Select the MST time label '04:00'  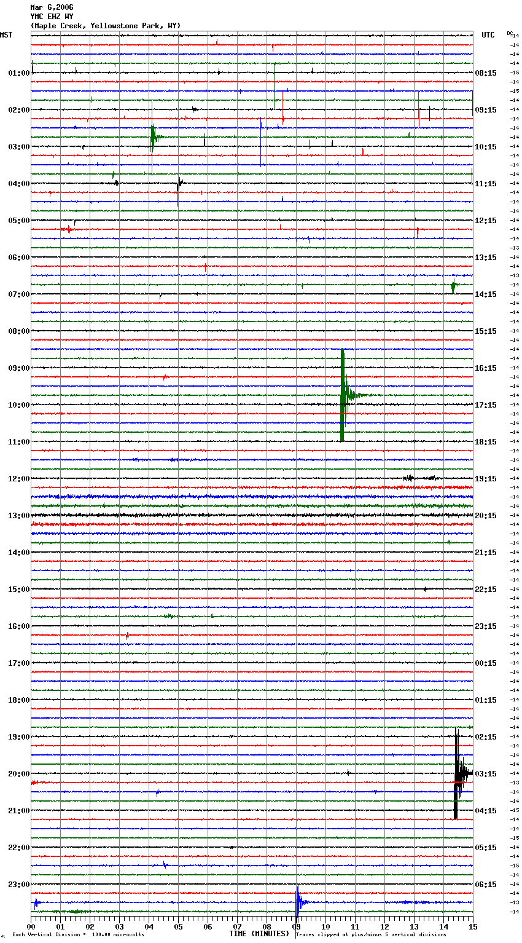click(x=19, y=184)
